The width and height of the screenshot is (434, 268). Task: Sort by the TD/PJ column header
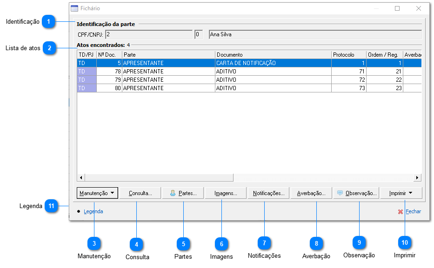click(x=87, y=55)
